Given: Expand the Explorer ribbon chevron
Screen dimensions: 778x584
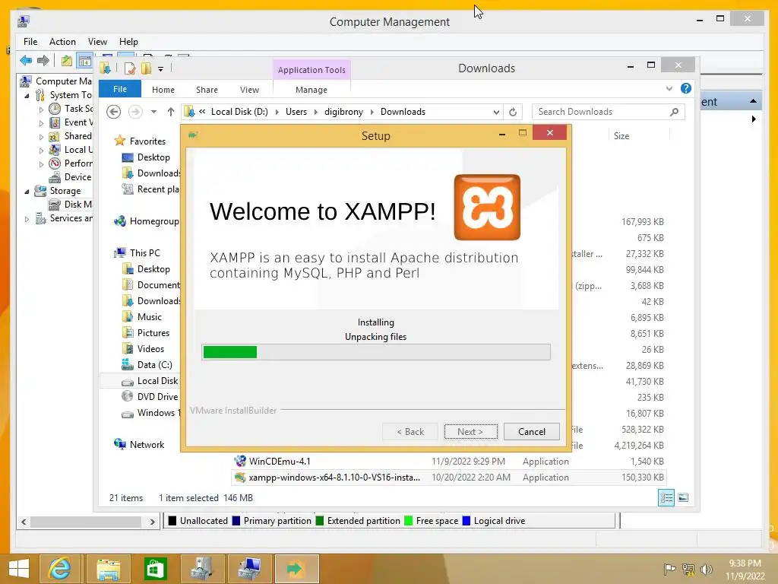Looking at the screenshot, I should pos(669,88).
